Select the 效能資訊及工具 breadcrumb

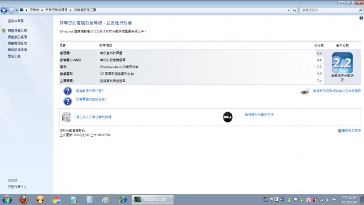85,10
